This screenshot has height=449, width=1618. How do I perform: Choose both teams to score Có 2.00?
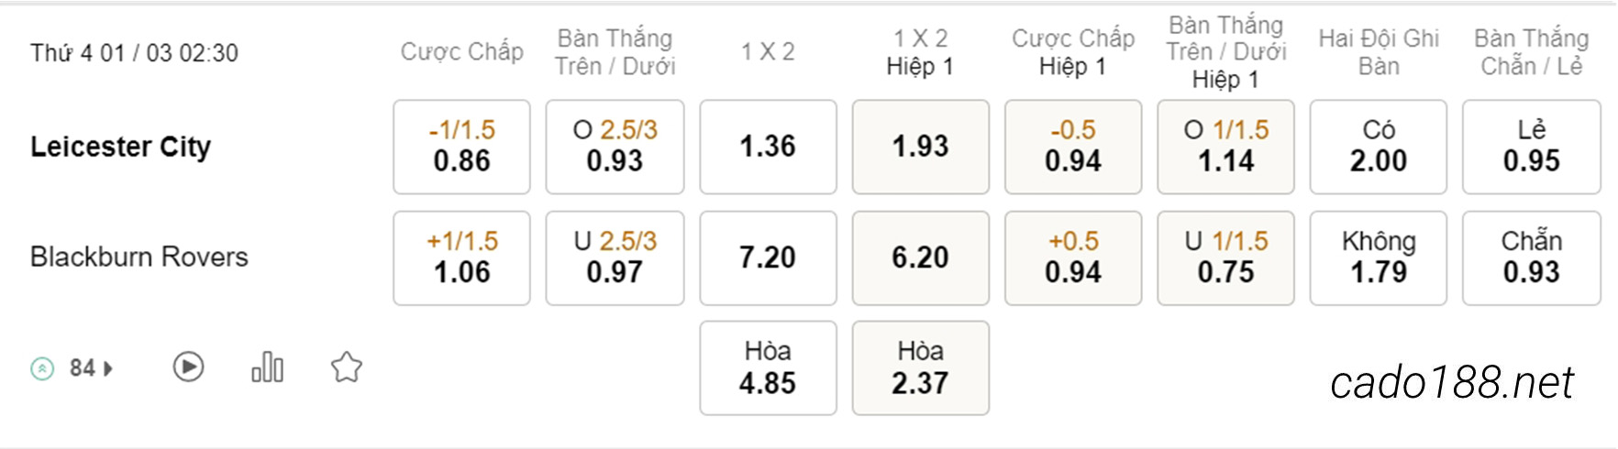[1378, 147]
